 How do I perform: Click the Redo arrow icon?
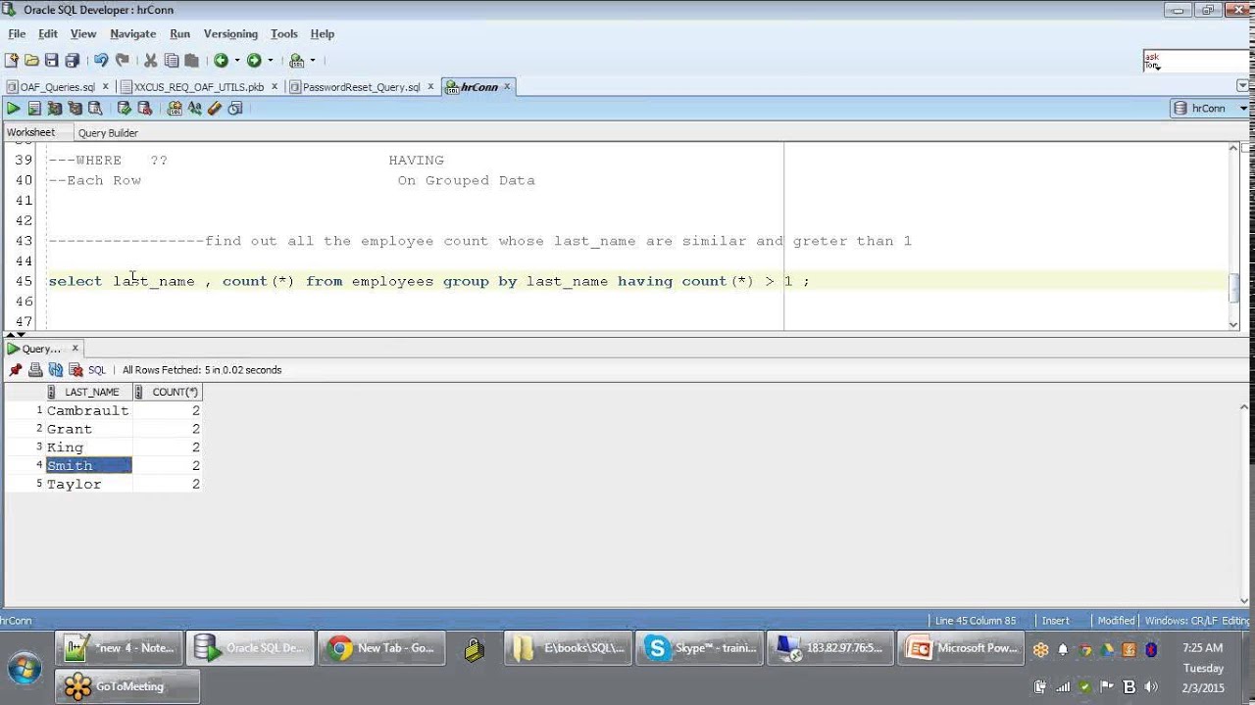[123, 60]
